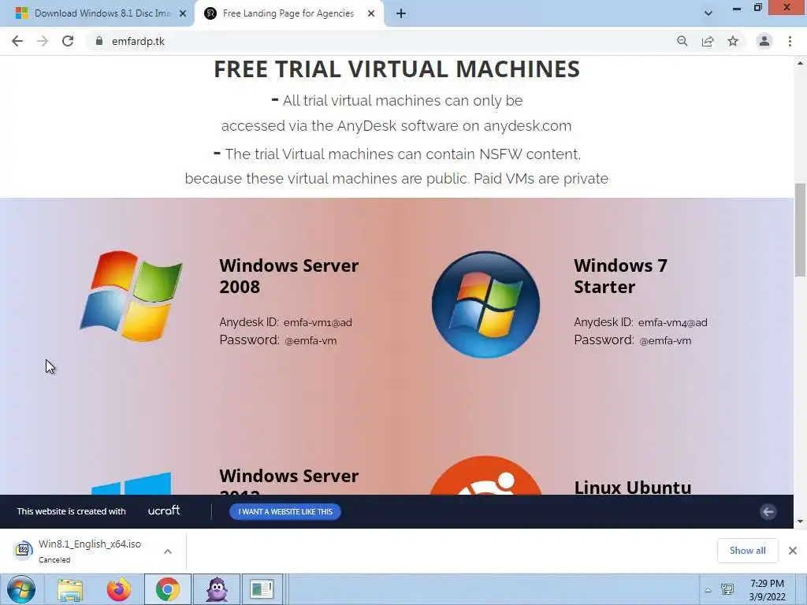Click the address bar showing emfardp.tk
This screenshot has width=807, height=605.
coord(381,41)
